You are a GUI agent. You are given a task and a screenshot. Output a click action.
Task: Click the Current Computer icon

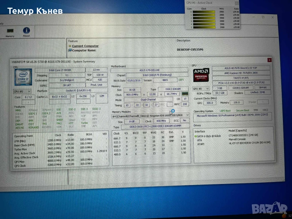coord(70,46)
